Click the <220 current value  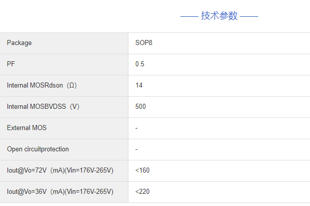click(x=143, y=192)
